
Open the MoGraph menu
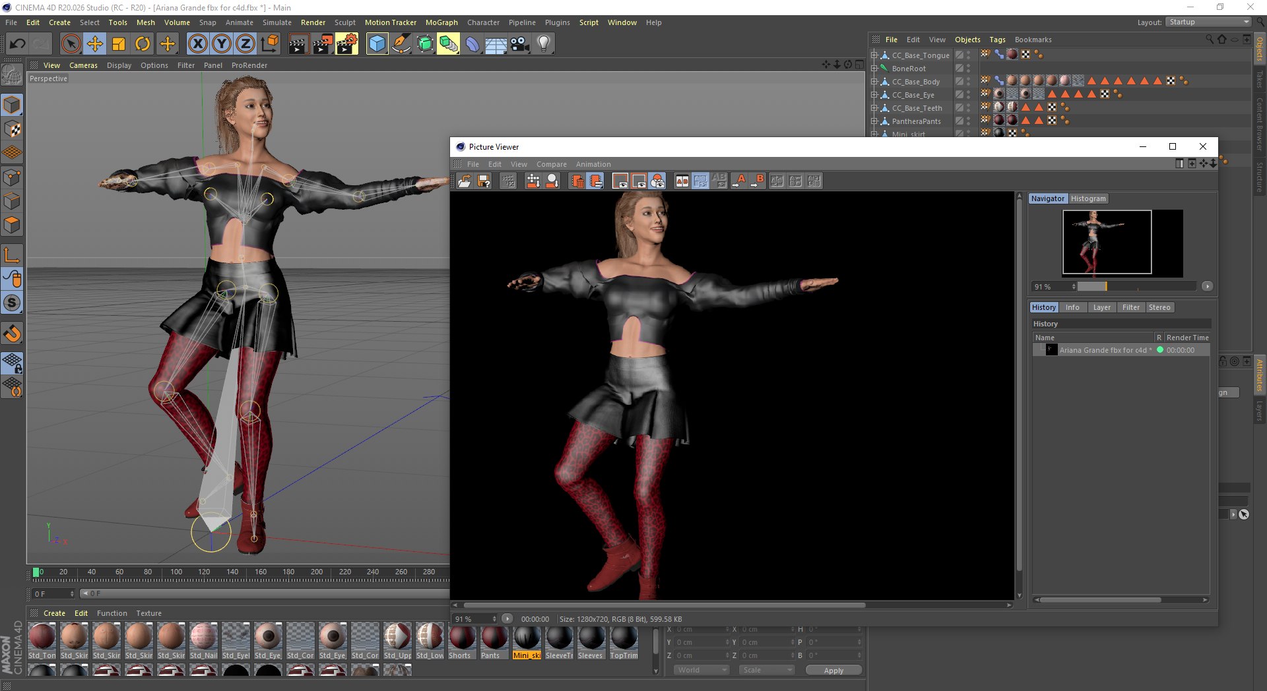(x=441, y=22)
